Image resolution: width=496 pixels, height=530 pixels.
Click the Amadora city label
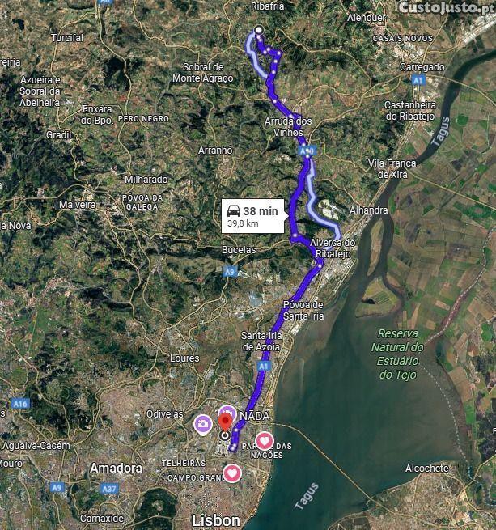116,469
